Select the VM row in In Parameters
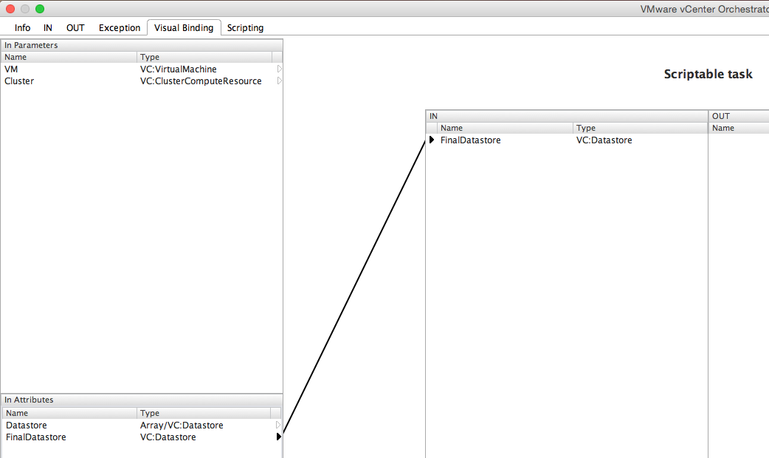Viewport: 769px width, 458px height. tap(70, 69)
